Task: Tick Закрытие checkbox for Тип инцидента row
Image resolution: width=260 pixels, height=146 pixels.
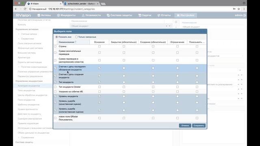Action: click(124, 82)
